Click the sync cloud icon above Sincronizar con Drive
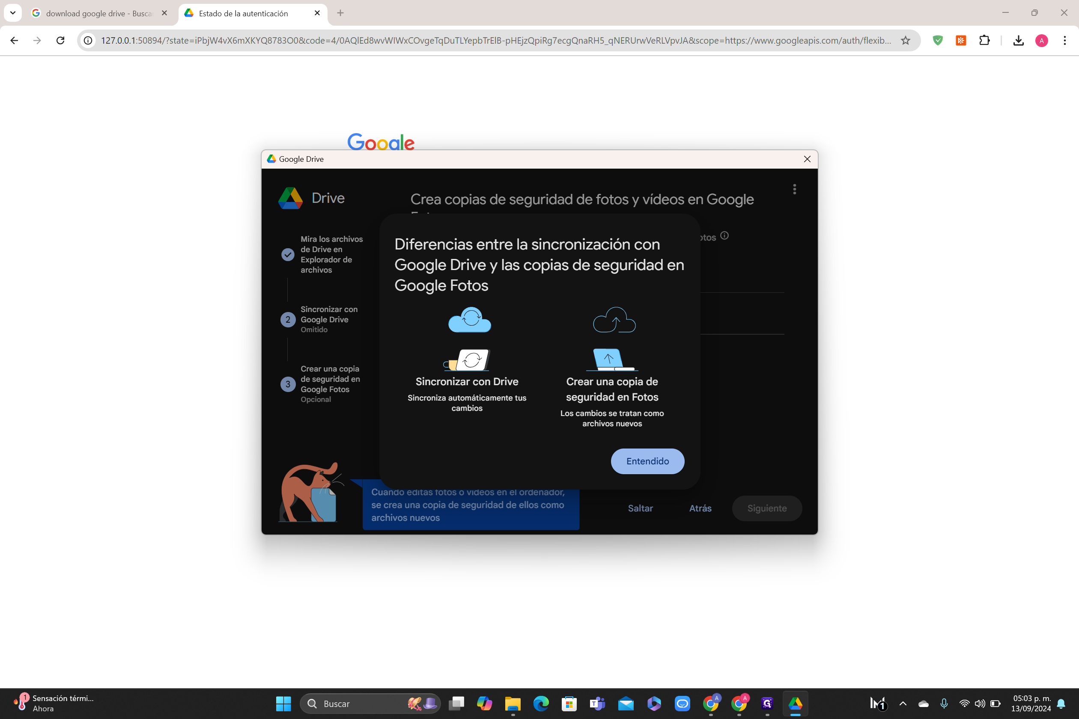1079x719 pixels. pyautogui.click(x=469, y=320)
